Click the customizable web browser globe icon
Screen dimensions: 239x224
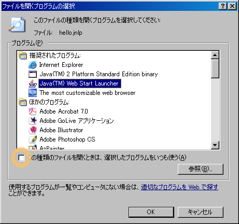point(33,93)
